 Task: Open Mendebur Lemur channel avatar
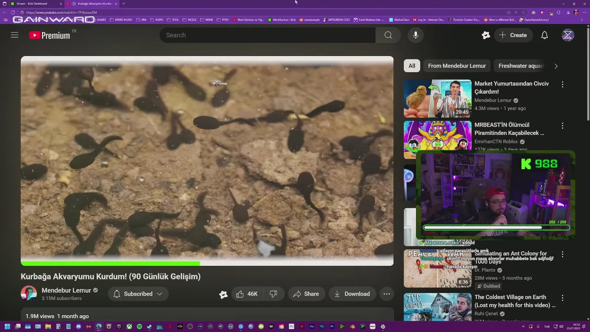[29, 294]
